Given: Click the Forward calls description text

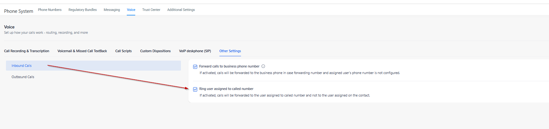Looking at the screenshot, I should coord(300,73).
